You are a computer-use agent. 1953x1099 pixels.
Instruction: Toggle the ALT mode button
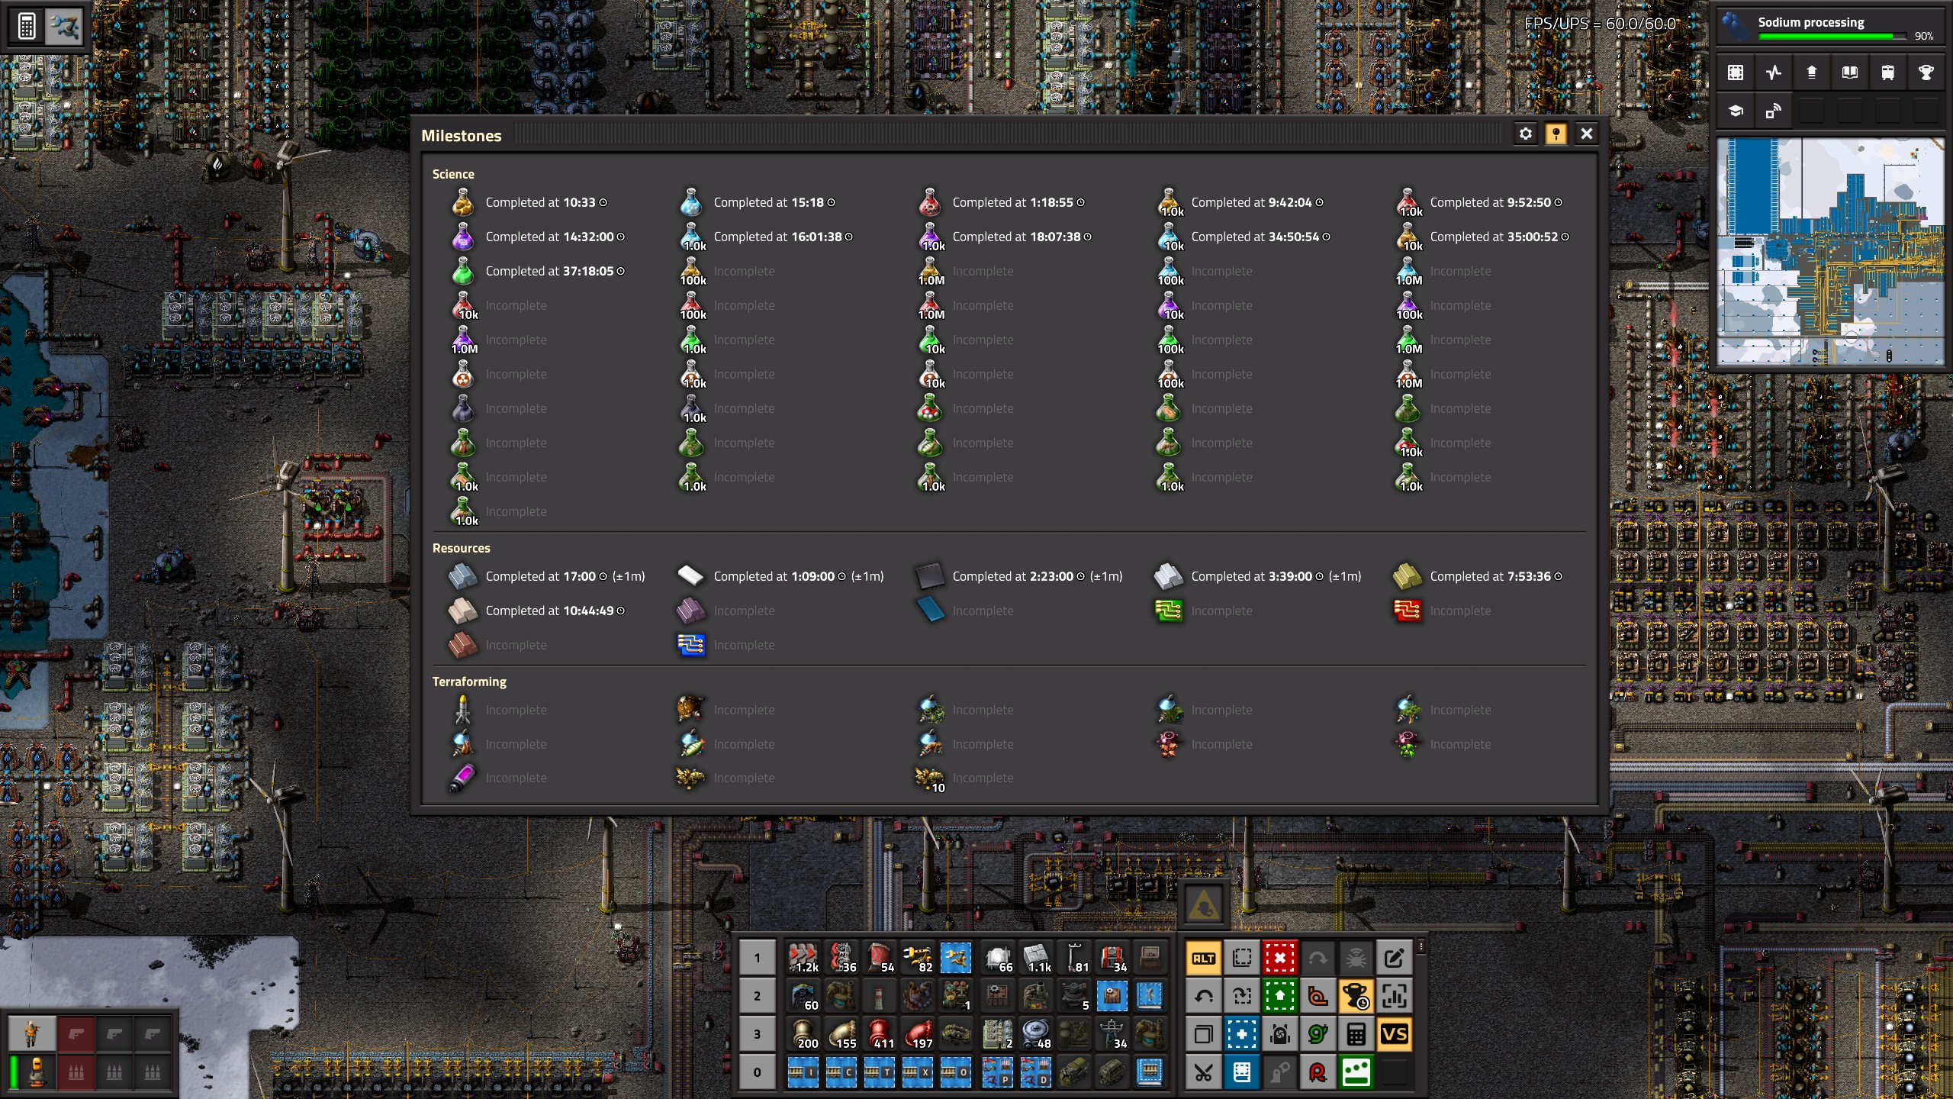pyautogui.click(x=1203, y=958)
